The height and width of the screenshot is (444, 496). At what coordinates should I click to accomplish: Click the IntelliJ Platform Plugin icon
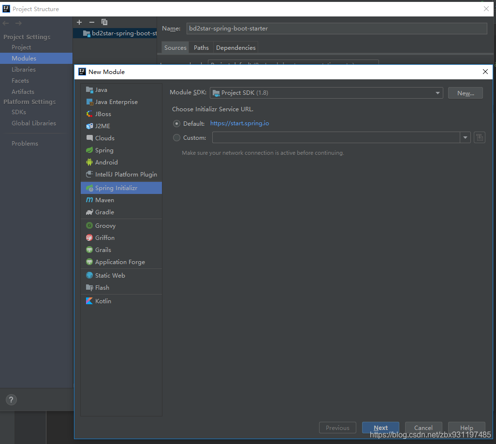coord(89,174)
